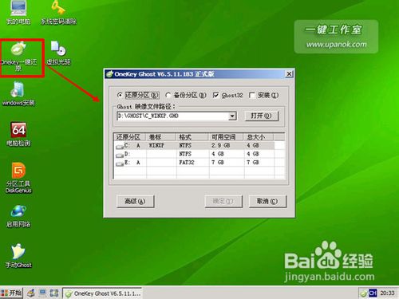Click the 高级 button
The height and width of the screenshot is (299, 399).
click(x=136, y=201)
